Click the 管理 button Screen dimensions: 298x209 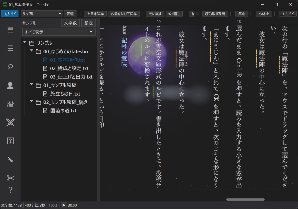pos(70,14)
